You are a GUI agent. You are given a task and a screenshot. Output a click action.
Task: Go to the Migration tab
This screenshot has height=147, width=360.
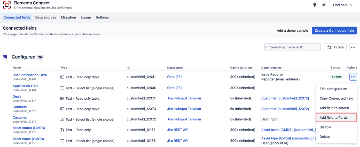[68, 18]
